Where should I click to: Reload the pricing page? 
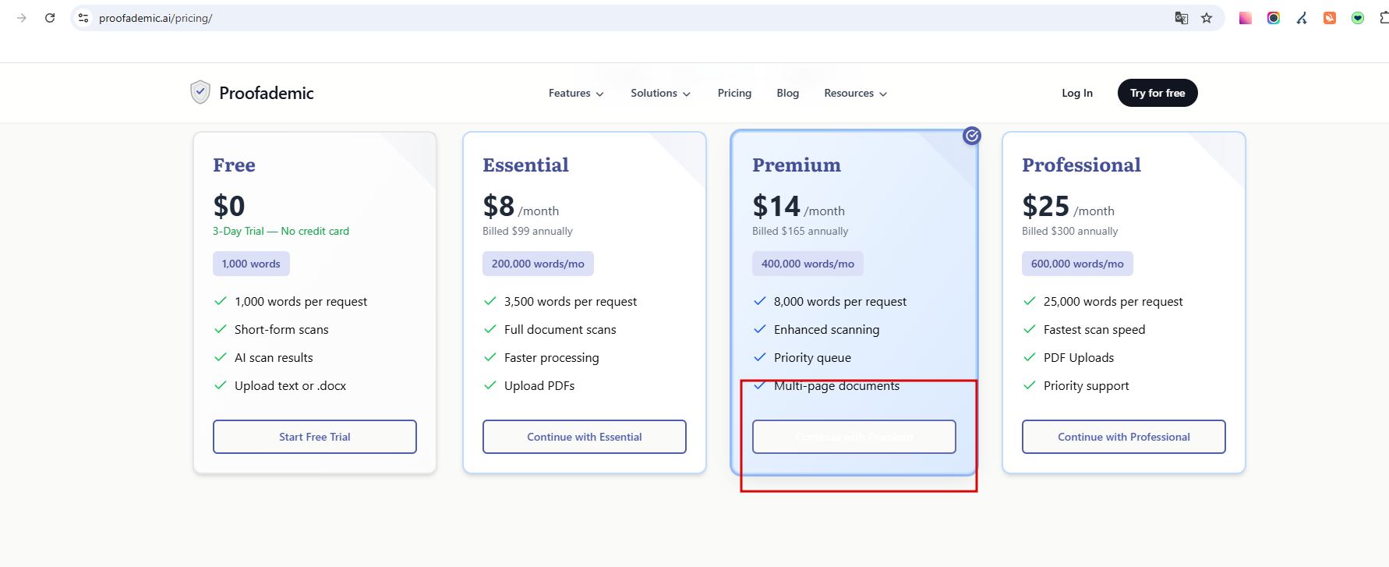click(x=50, y=18)
